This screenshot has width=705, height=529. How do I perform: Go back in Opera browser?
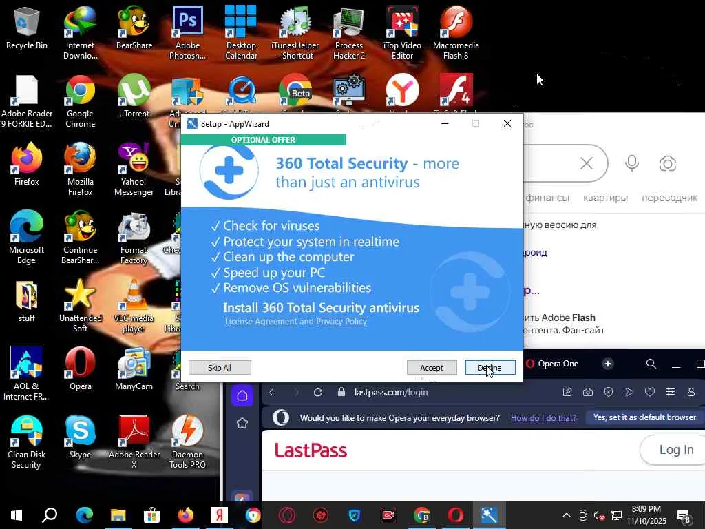click(271, 392)
